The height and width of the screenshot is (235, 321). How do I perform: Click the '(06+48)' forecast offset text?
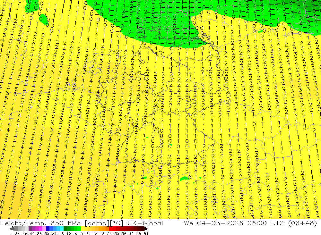click(x=302, y=223)
